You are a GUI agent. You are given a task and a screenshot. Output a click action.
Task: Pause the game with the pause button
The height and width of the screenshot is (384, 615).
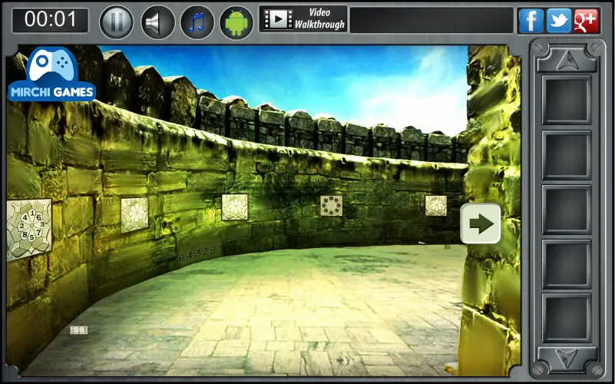[x=117, y=22]
